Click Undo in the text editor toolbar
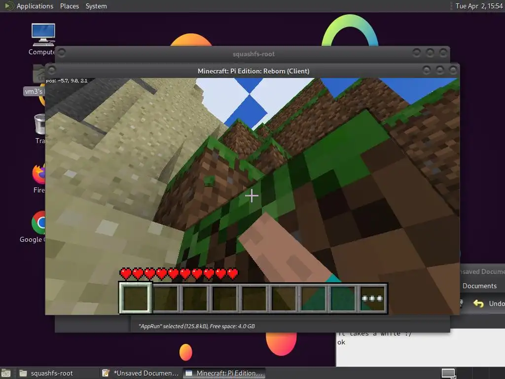The height and width of the screenshot is (379, 505). click(489, 303)
